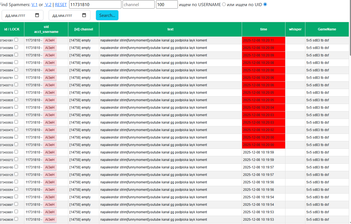The width and height of the screenshot is (351, 224).
Task: Click the uid 11731810 in row 373430958
Action: click(33, 48)
